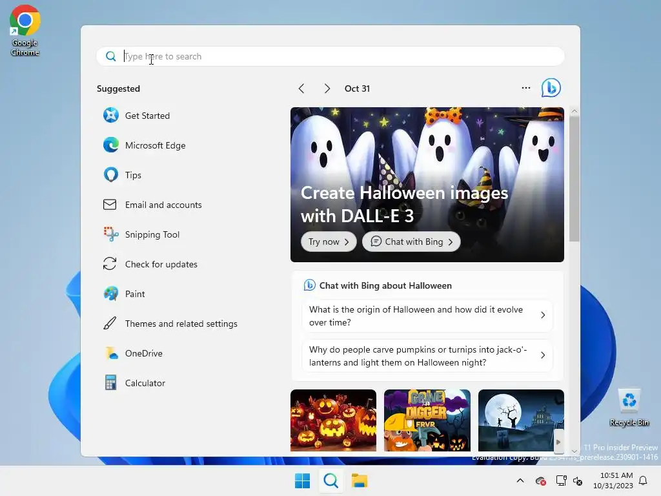The image size is (661, 496).
Task: Click the Chat with Bing about Halloween heading
Action: coord(385,285)
